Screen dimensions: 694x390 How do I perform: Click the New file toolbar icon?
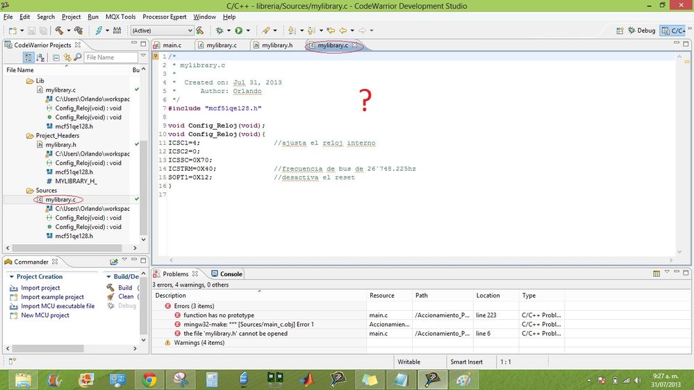click(13, 31)
